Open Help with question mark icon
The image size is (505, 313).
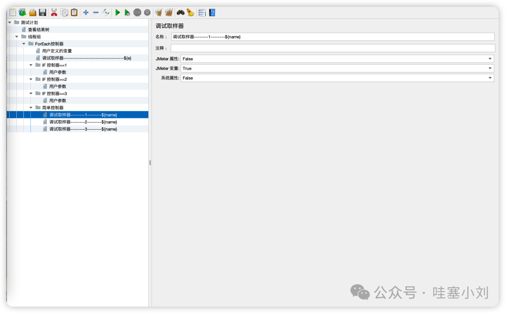click(x=212, y=13)
